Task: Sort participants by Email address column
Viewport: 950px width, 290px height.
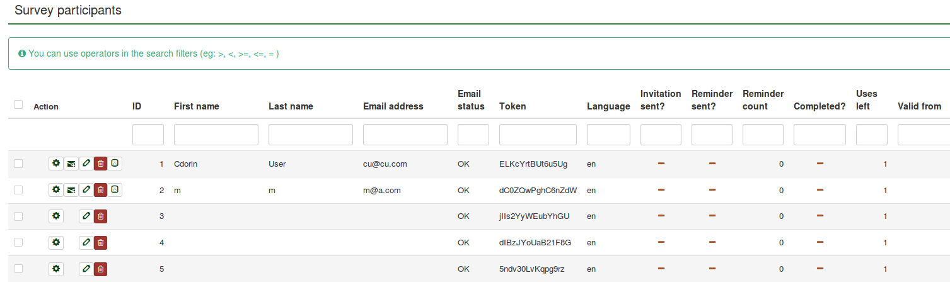Action: (393, 106)
